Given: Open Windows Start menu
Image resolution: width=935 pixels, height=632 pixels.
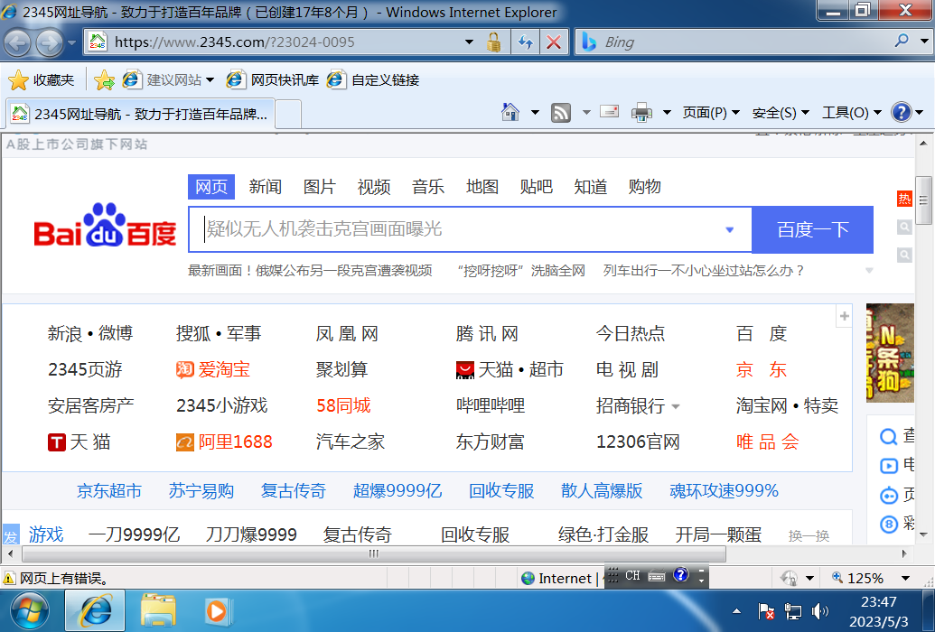Looking at the screenshot, I should point(30,611).
